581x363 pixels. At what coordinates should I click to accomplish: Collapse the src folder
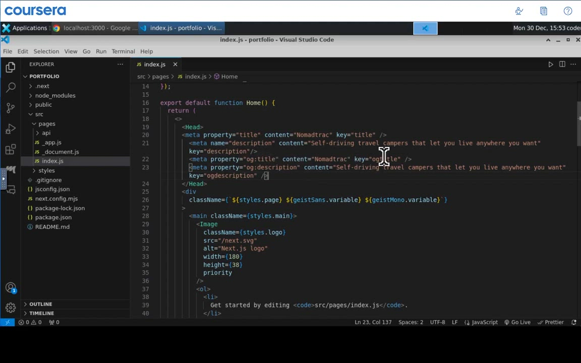point(76,114)
